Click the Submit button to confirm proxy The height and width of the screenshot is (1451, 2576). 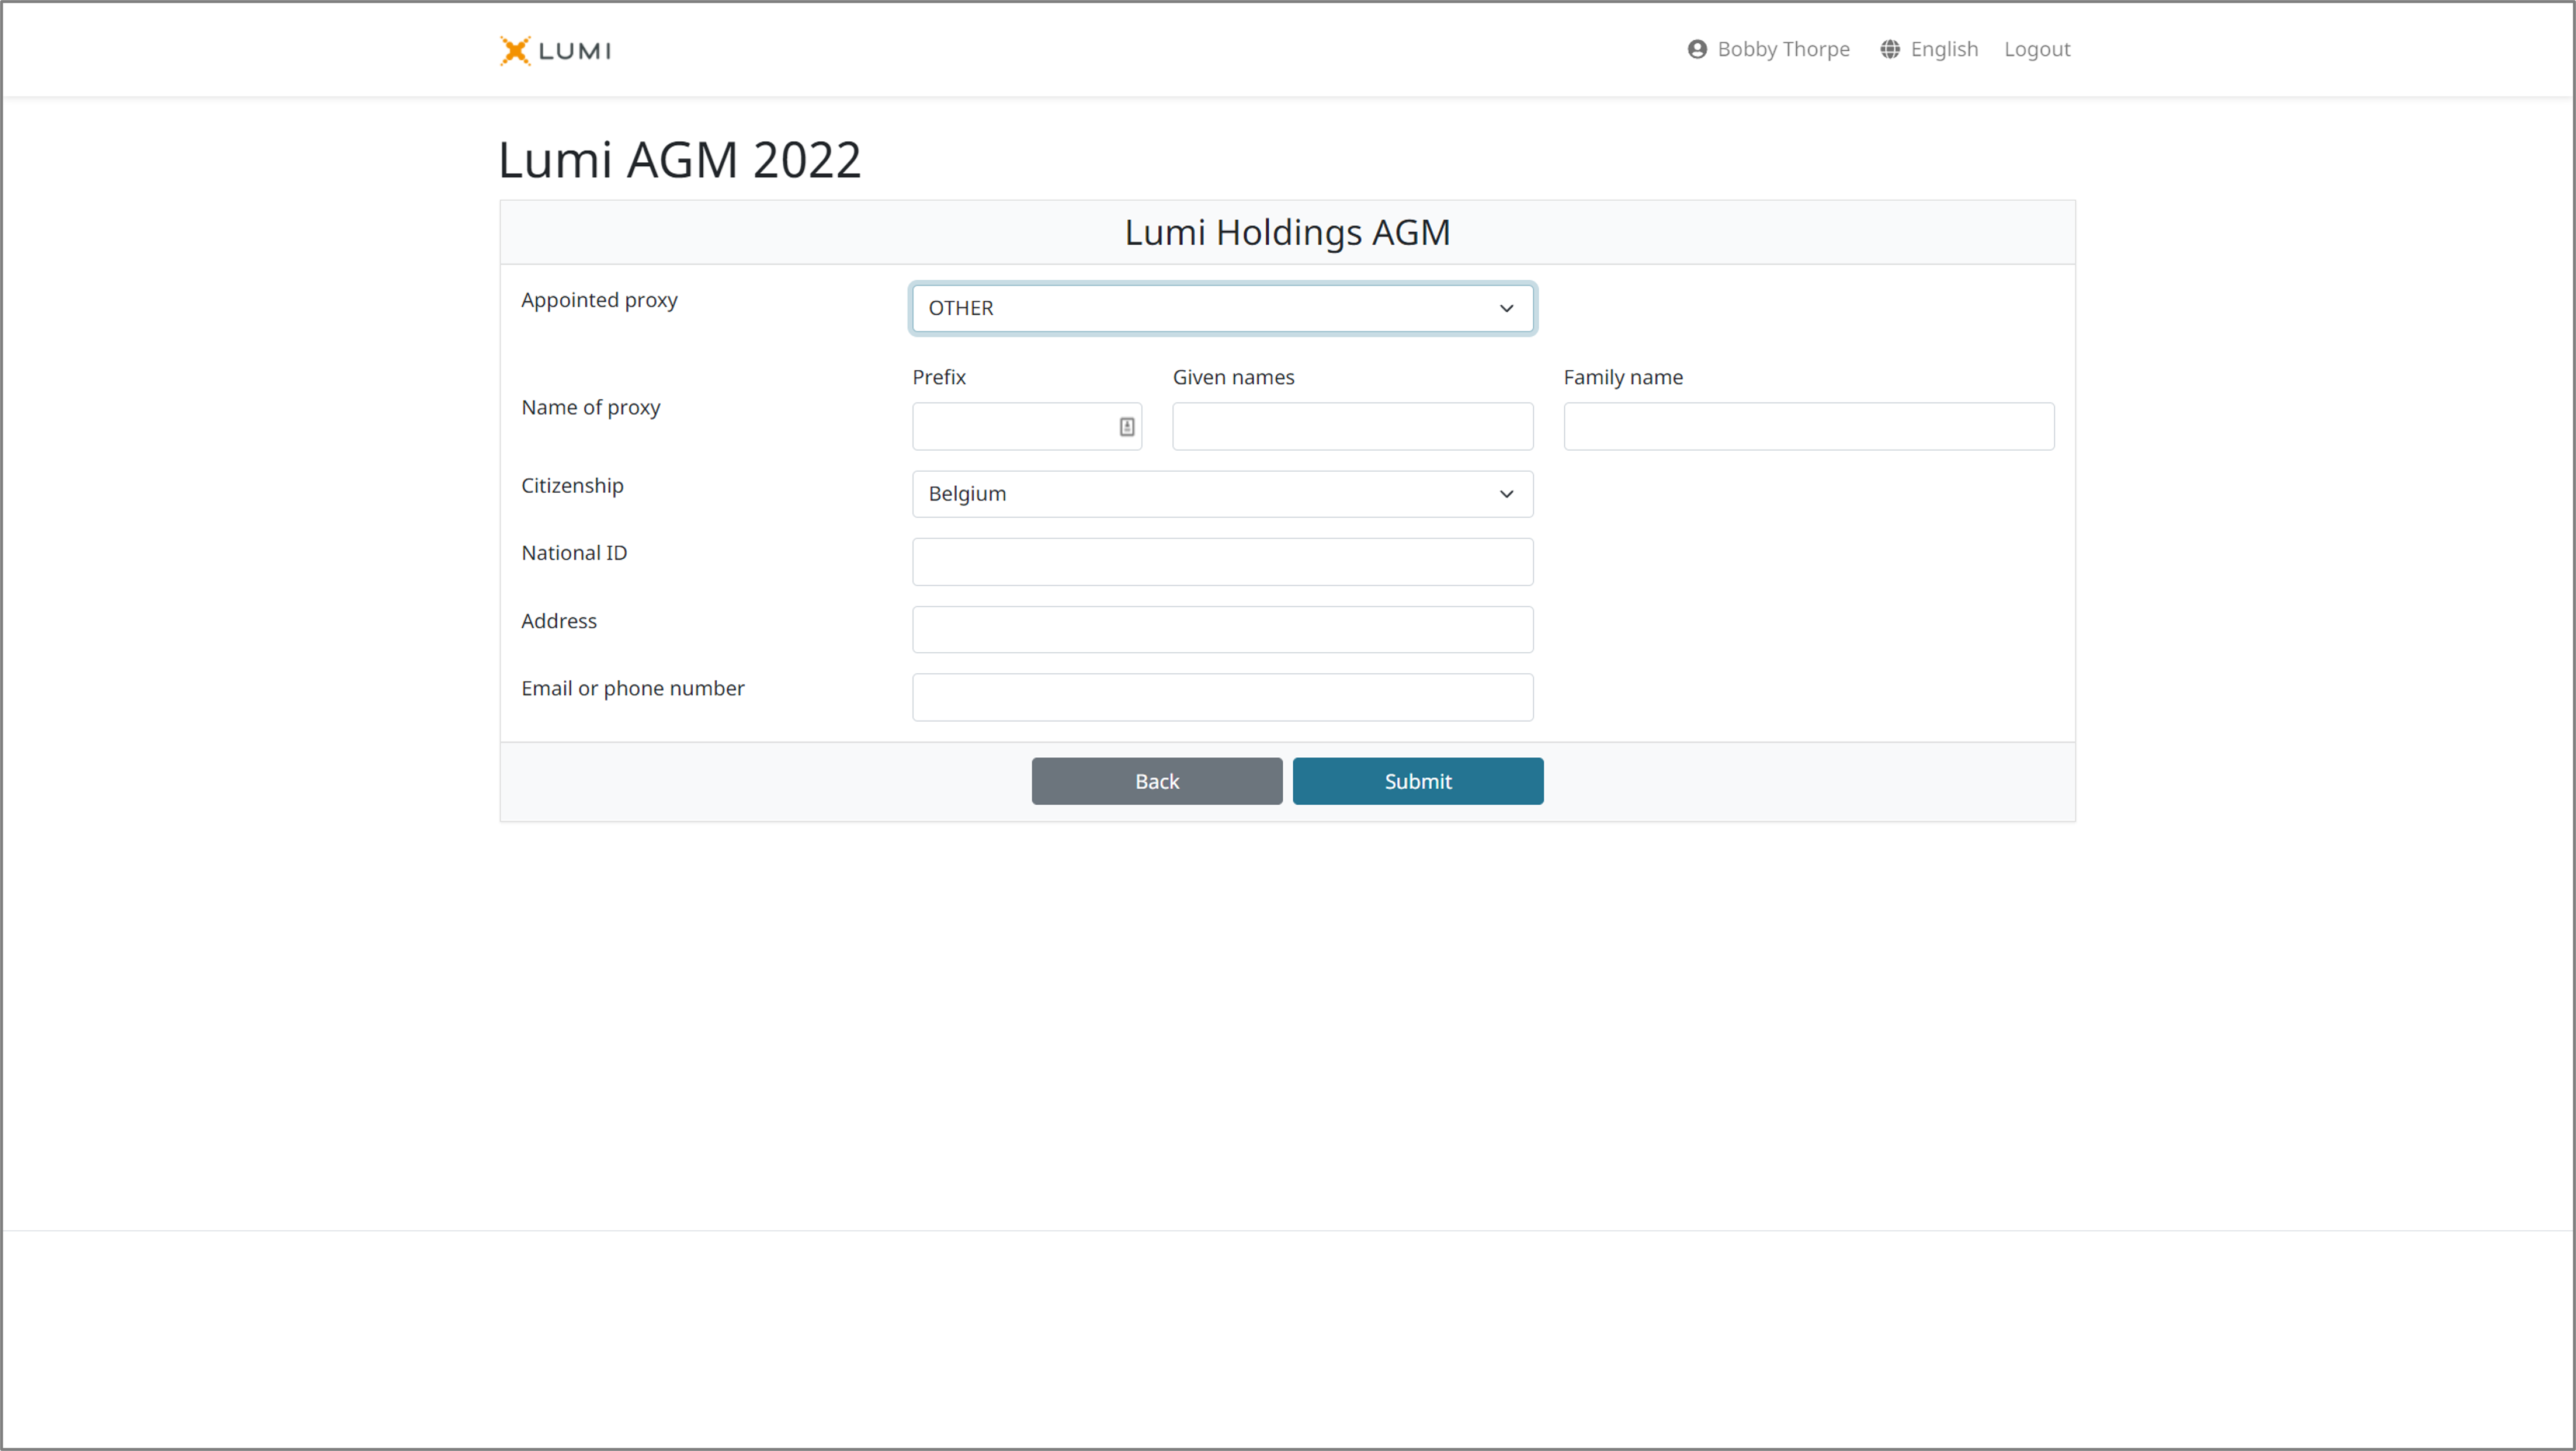point(1417,780)
